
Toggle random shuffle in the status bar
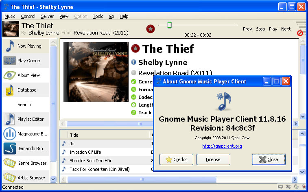point(288,187)
